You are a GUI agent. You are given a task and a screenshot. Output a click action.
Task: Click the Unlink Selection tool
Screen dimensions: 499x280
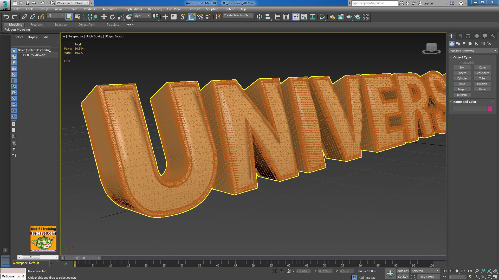[33, 17]
